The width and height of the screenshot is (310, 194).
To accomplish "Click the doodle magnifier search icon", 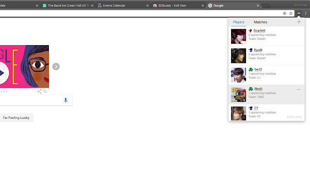I will [x=45, y=91].
